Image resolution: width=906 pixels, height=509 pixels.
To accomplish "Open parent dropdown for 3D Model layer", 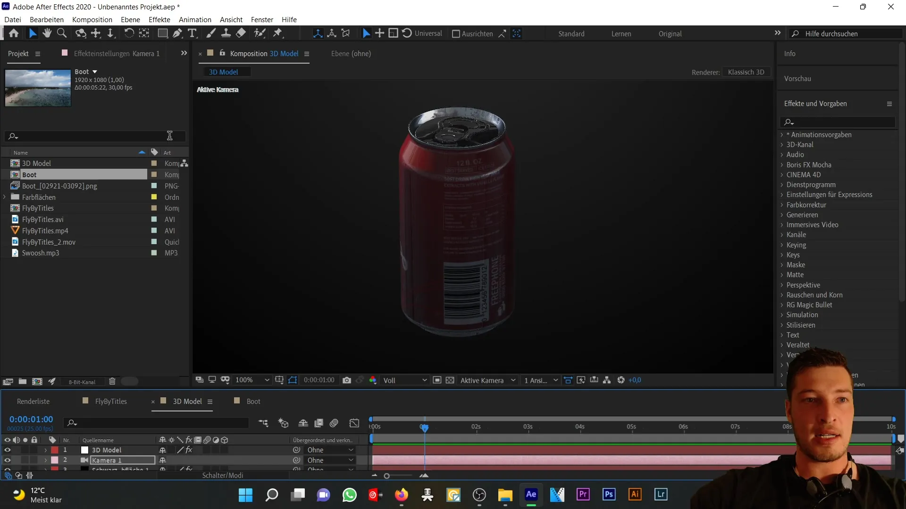I will tap(330, 450).
